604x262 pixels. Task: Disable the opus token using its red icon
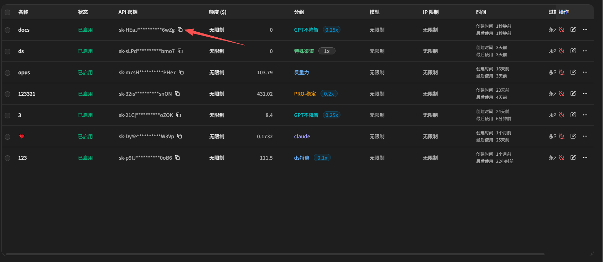point(562,72)
